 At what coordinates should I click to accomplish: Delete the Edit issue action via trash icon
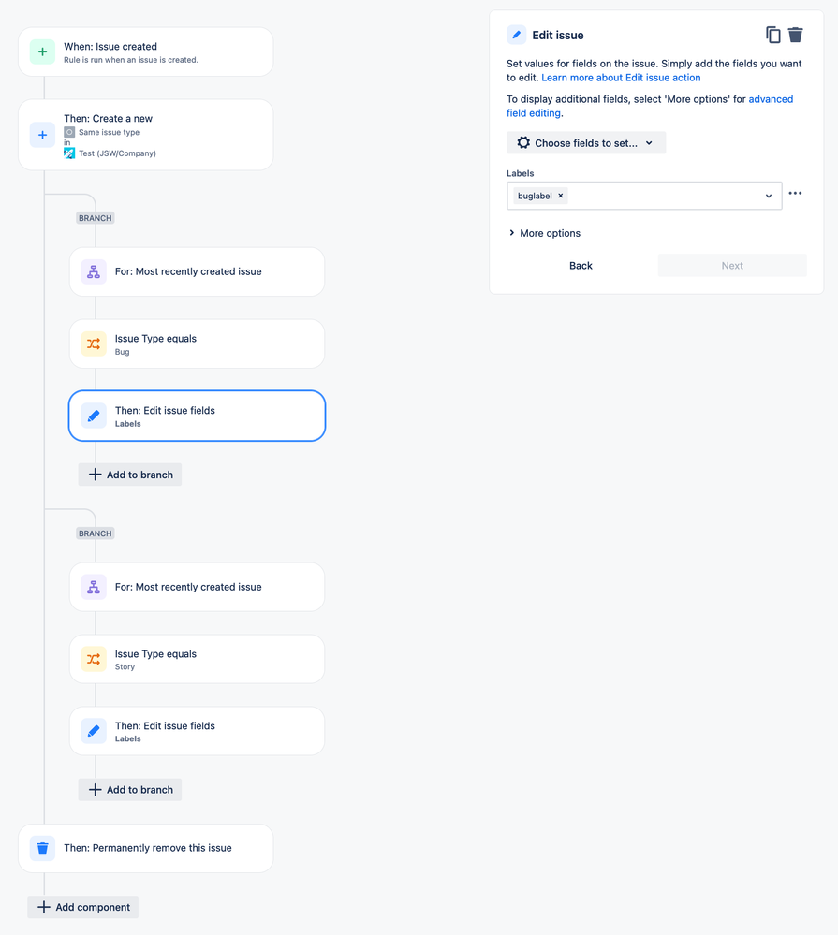[x=797, y=34]
